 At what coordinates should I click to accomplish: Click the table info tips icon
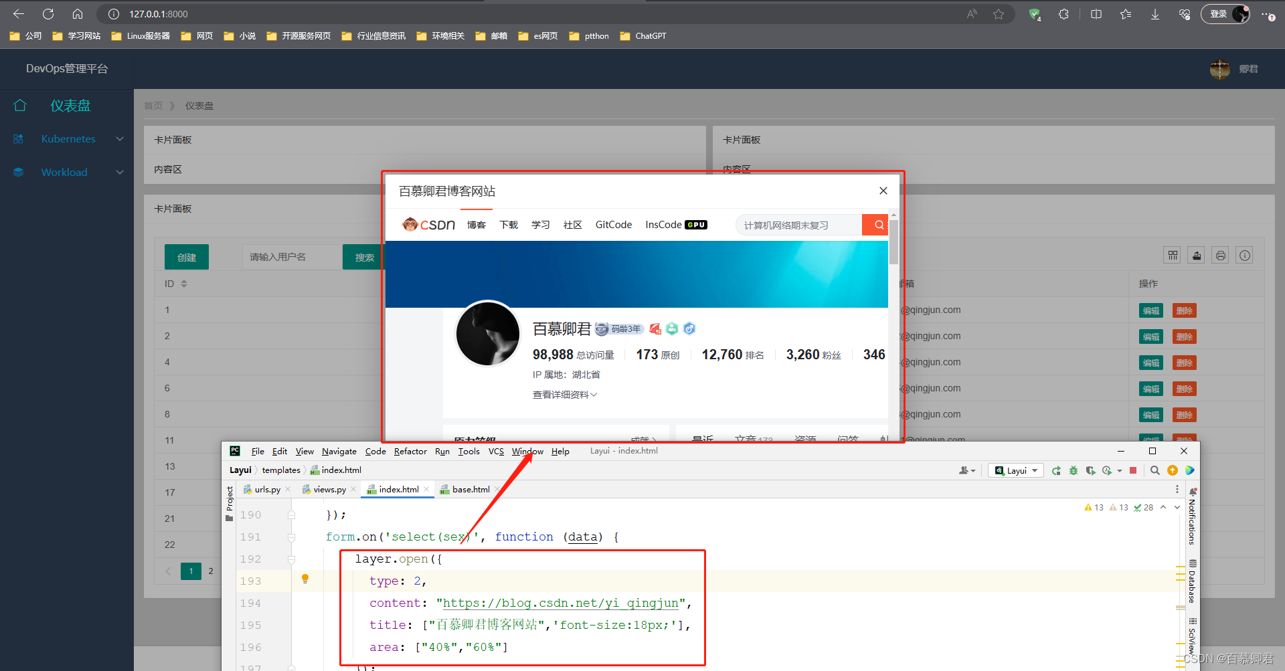click(1245, 256)
